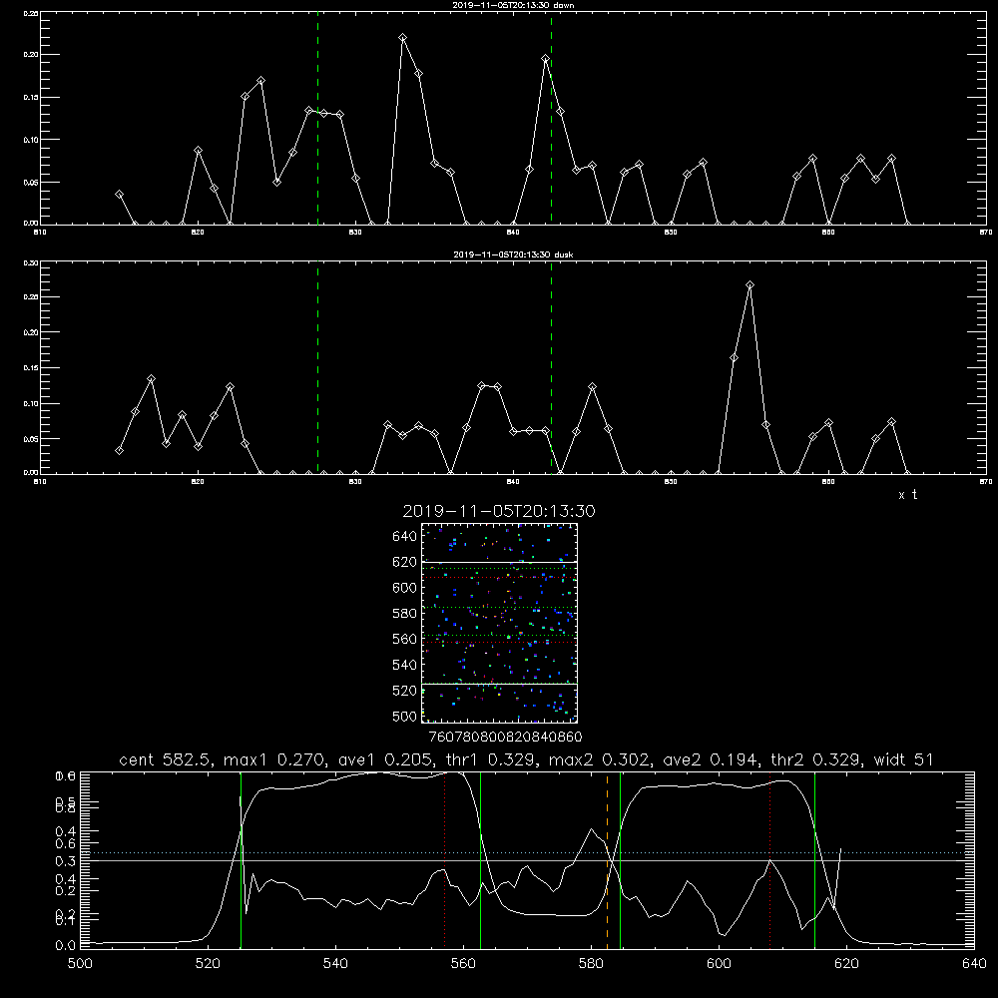Click the "2019-11-05T20:13:30 dusk" plot title
The height and width of the screenshot is (998, 998).
pos(513,254)
